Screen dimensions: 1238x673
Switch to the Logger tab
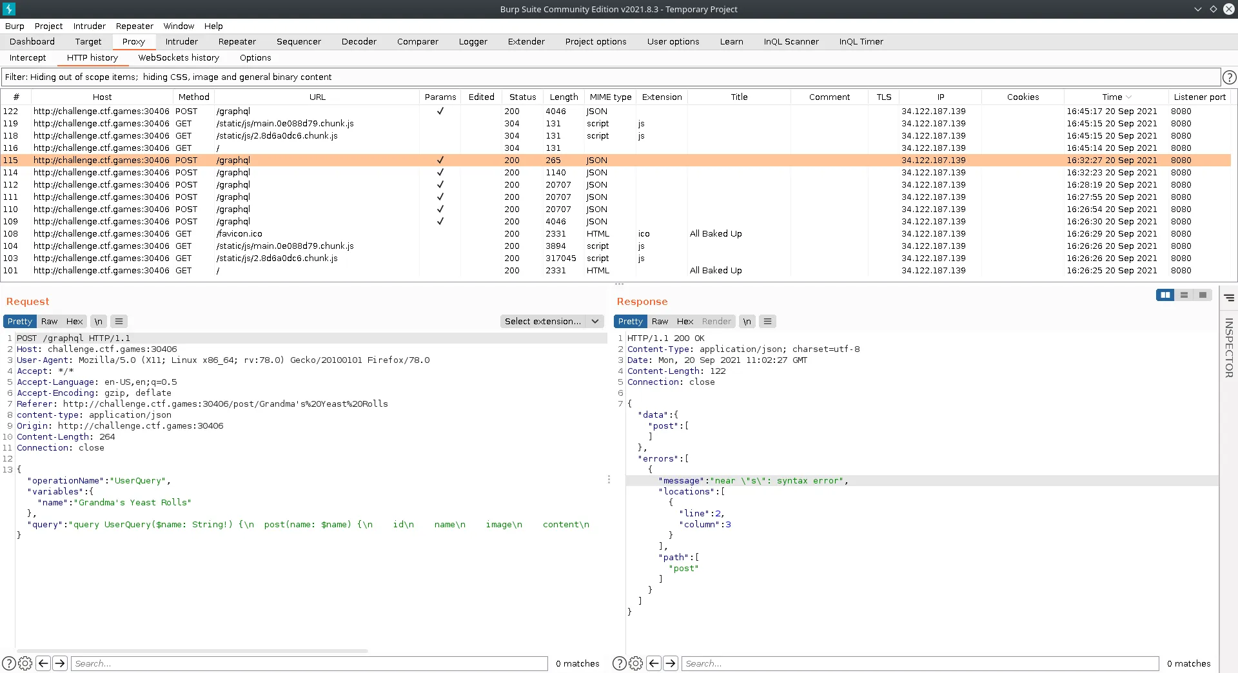point(473,42)
